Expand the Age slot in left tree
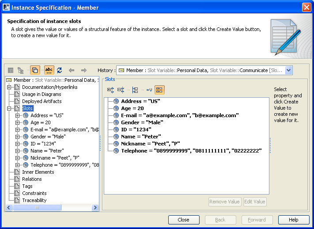Image resolution: width=314 pixels, height=229 pixels. click(17, 122)
